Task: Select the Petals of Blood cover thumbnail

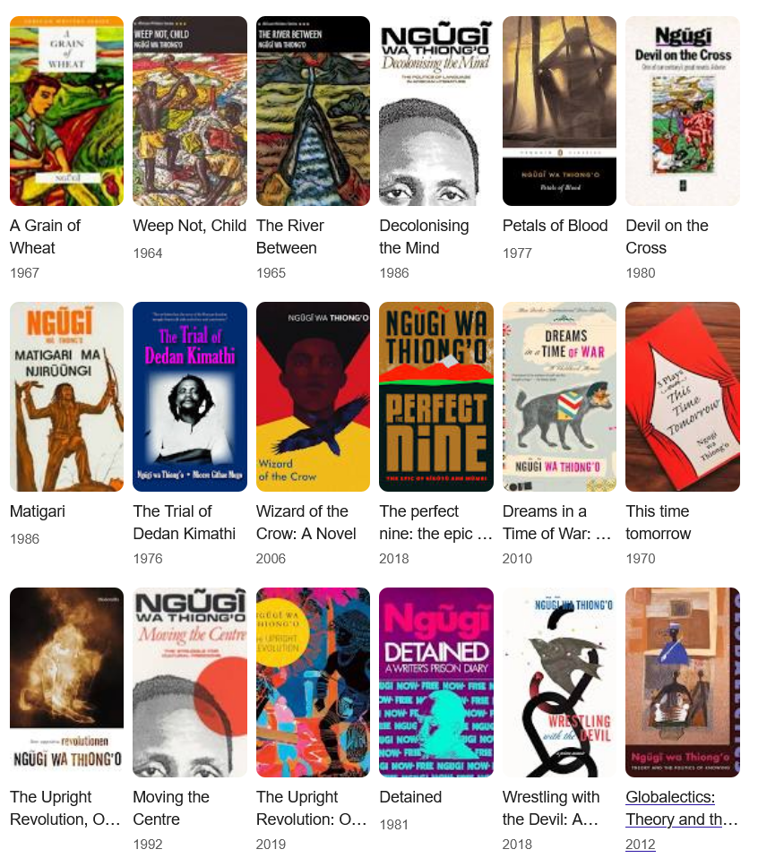Action: 559,111
